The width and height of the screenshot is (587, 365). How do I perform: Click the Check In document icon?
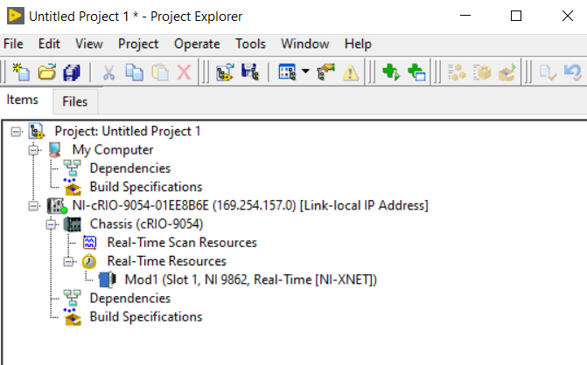pyautogui.click(x=548, y=72)
